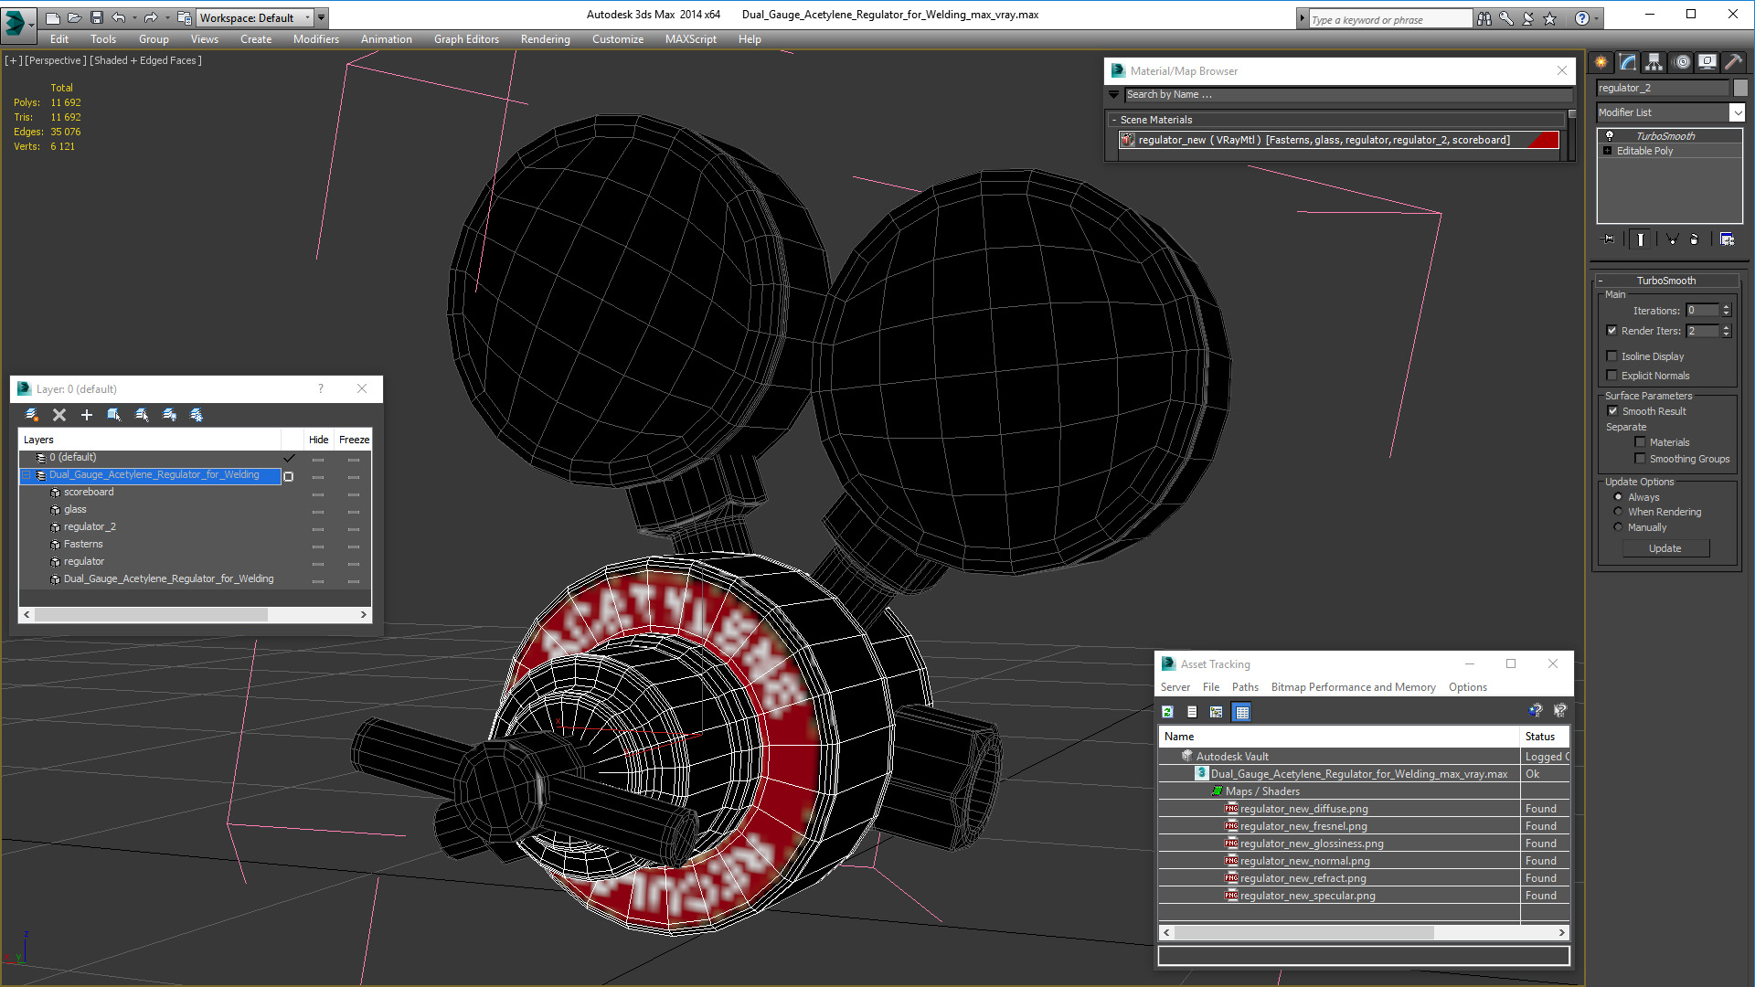Save the file with the floppy disk icon
The width and height of the screenshot is (1755, 987).
(x=96, y=17)
